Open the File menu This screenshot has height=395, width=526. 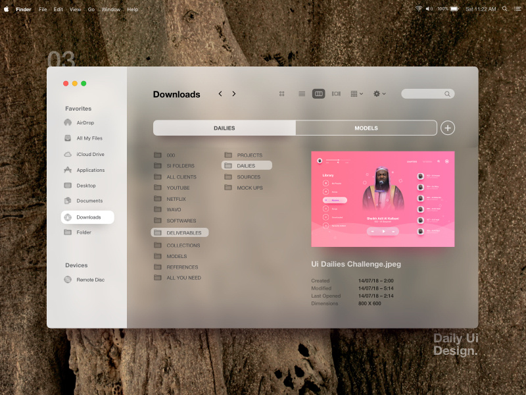point(43,9)
